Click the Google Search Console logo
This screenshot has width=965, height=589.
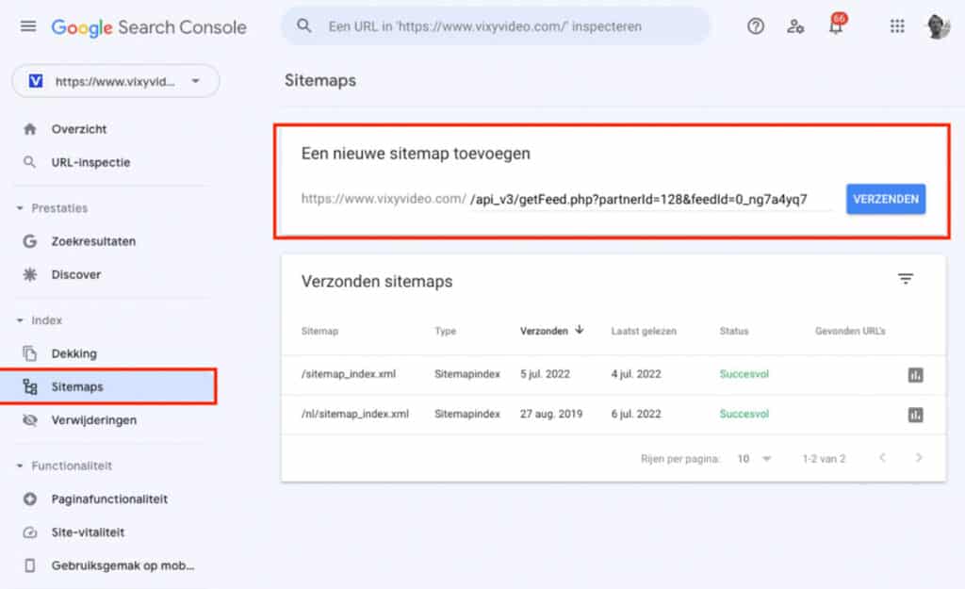(x=149, y=27)
